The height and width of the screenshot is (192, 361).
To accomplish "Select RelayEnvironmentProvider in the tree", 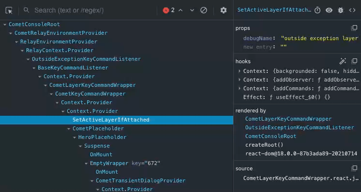I will pos(59,42).
